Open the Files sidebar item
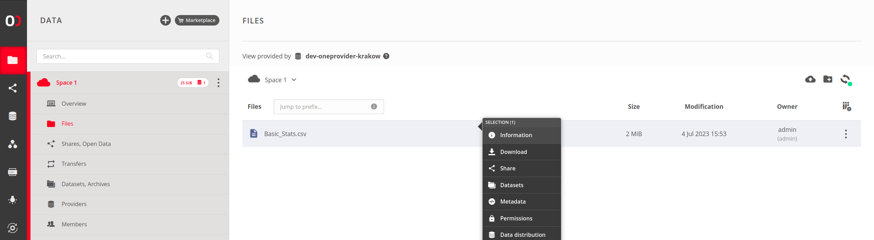 coord(130,123)
